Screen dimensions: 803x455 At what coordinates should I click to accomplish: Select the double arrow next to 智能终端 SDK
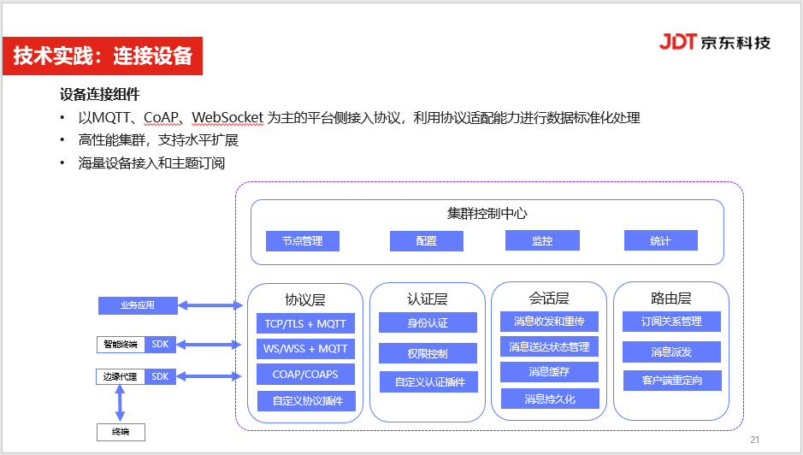pos(209,345)
